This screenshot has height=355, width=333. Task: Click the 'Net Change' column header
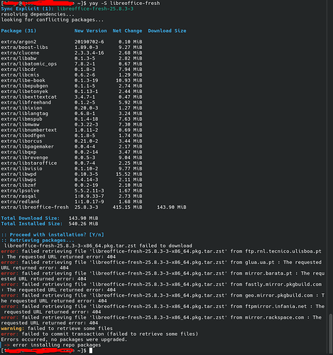click(127, 31)
